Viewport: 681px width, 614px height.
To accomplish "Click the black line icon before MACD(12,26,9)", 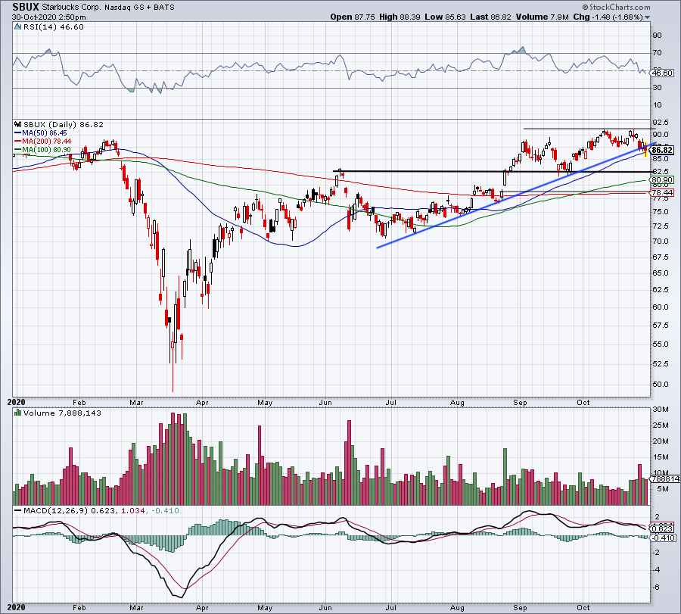I will 18,511.
